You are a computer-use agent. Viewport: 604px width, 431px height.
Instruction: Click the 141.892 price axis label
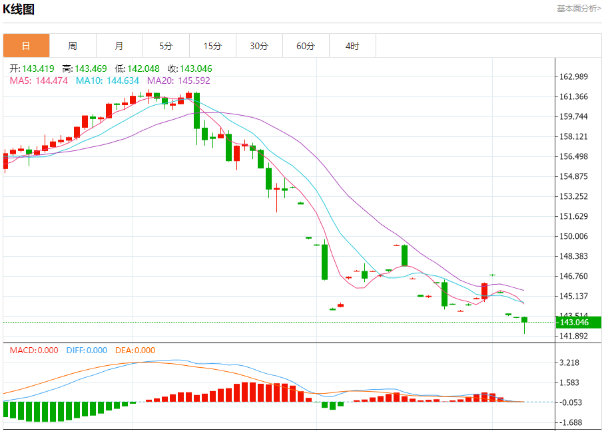click(x=573, y=337)
